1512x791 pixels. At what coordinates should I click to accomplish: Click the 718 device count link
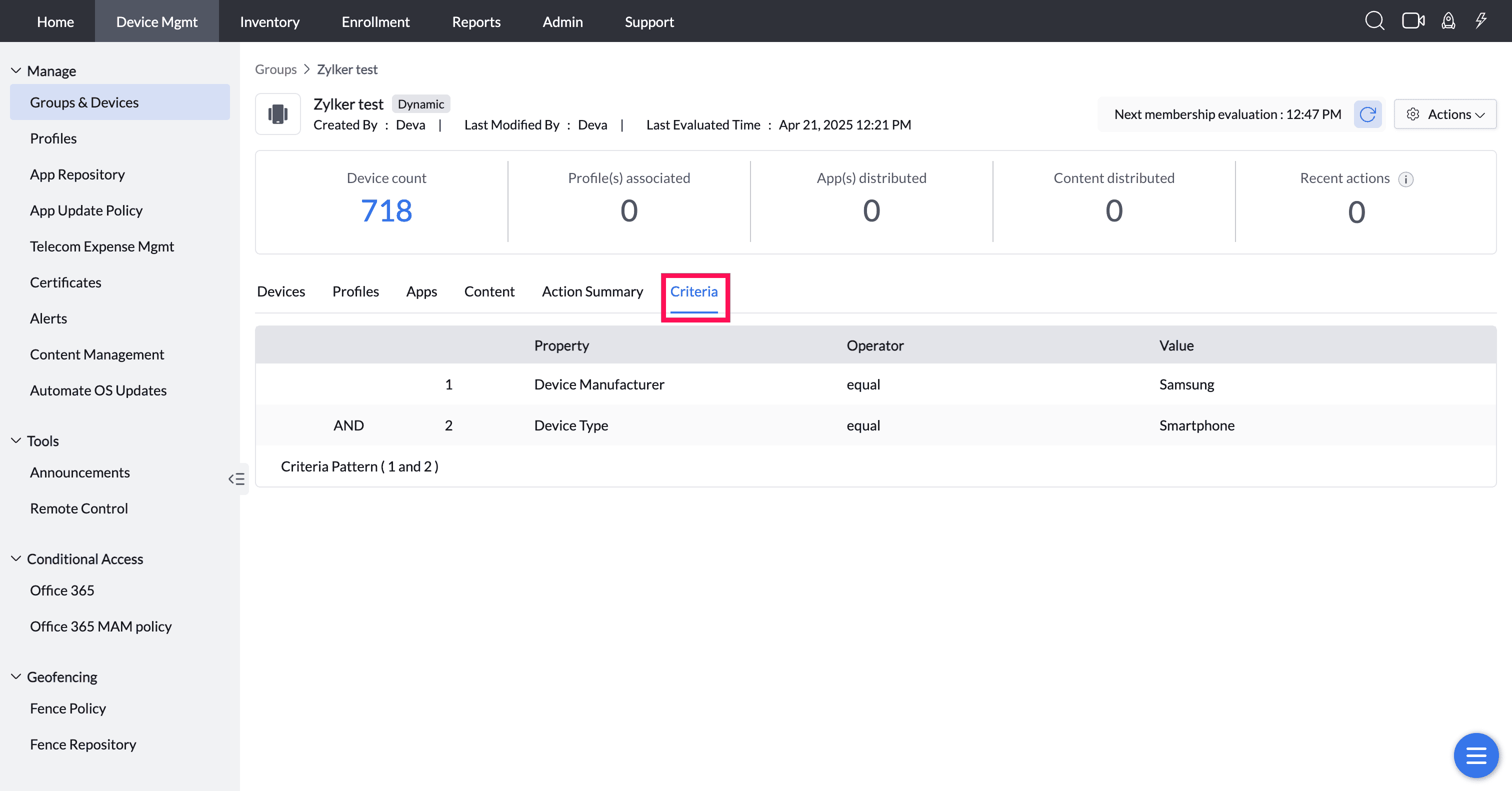386,210
